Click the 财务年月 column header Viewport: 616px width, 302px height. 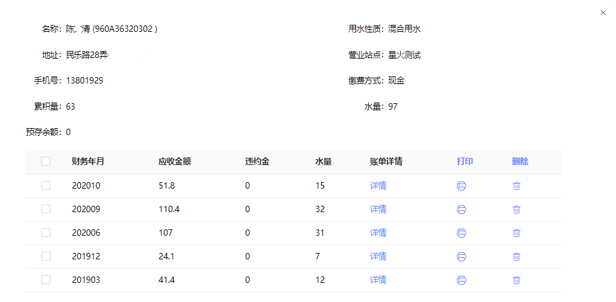[88, 162]
